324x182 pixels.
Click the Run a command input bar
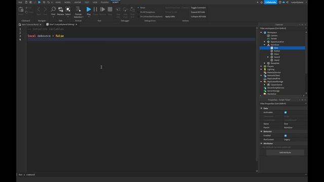161,174
